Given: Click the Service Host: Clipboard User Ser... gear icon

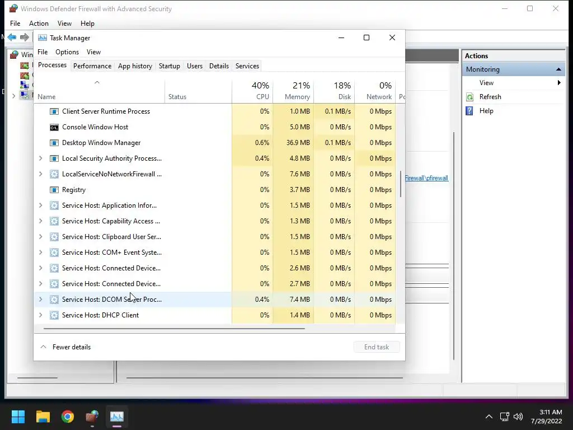Looking at the screenshot, I should point(54,237).
